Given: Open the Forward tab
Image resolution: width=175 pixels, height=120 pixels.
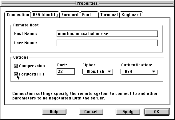Looking at the screenshot, I should (70, 15).
